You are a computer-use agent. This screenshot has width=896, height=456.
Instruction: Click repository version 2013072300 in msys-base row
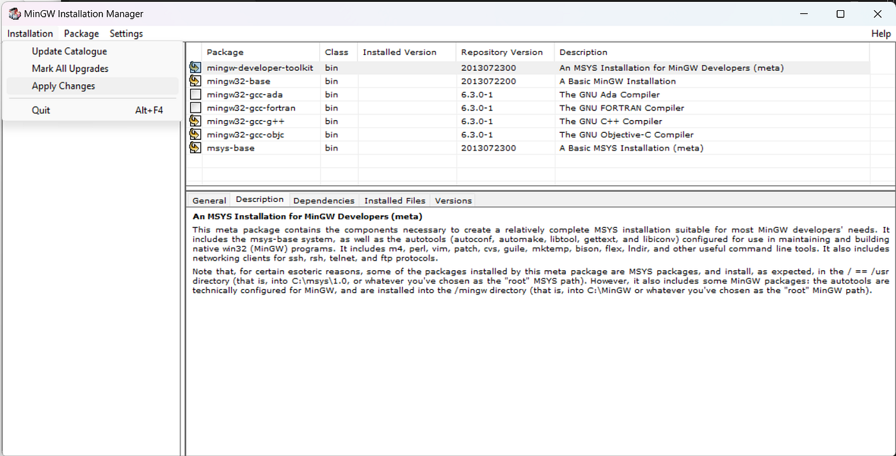[488, 148]
